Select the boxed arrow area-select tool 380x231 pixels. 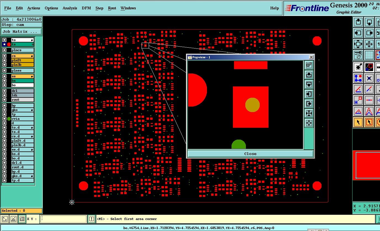(369, 122)
